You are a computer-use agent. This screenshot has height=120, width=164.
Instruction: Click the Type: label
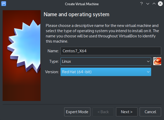[x=54, y=61]
